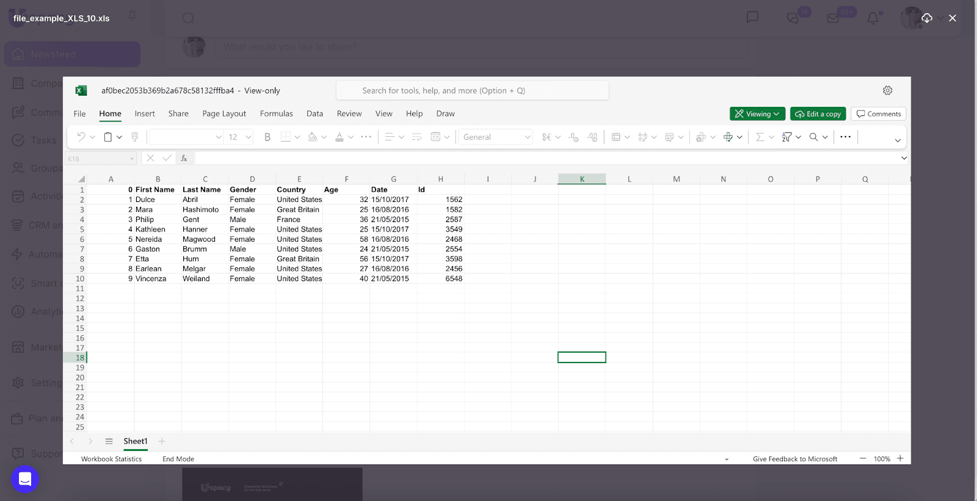This screenshot has height=501, width=977.
Task: Open the all sheets list icon
Action: (109, 441)
